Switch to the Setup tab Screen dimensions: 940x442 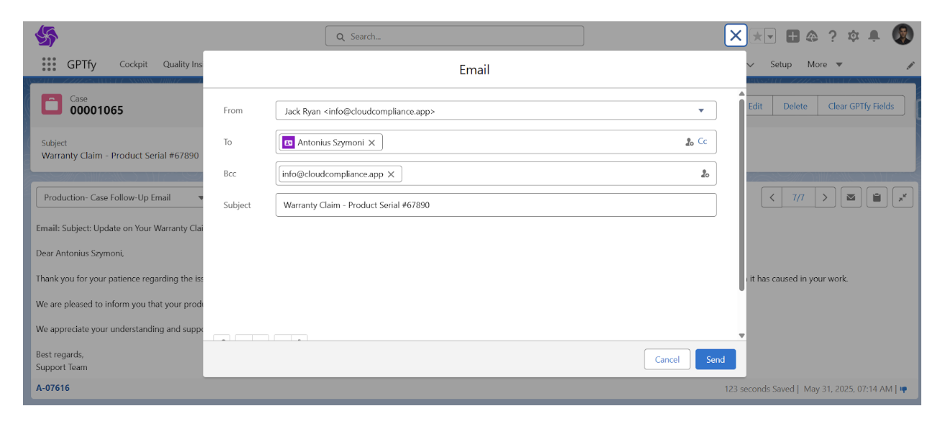[x=781, y=64]
